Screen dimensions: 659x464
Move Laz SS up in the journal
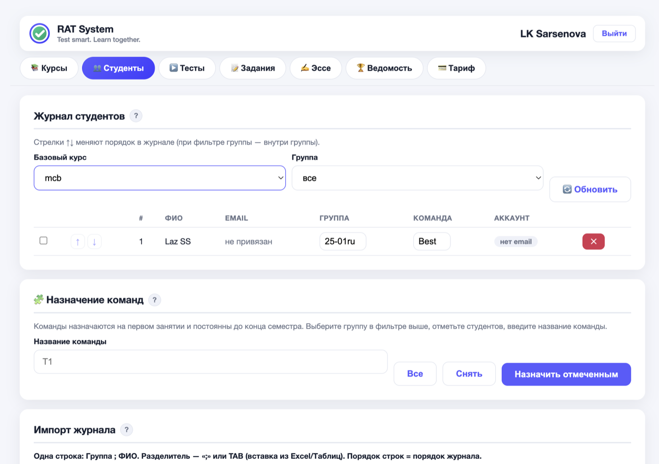(78, 242)
